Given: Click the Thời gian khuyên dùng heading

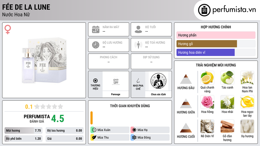Looking at the screenshot, I should point(130,106).
